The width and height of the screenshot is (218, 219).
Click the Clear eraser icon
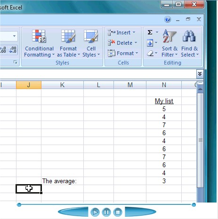click(150, 53)
